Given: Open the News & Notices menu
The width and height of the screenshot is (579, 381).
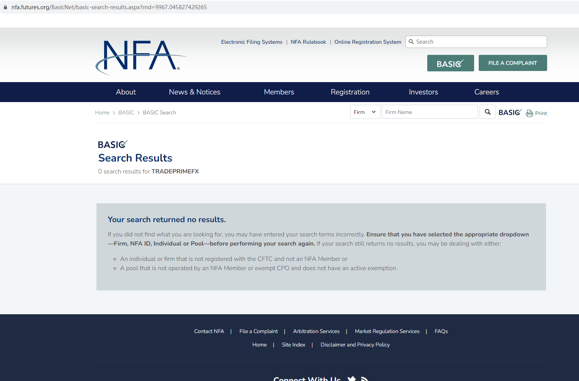Looking at the screenshot, I should pos(195,92).
